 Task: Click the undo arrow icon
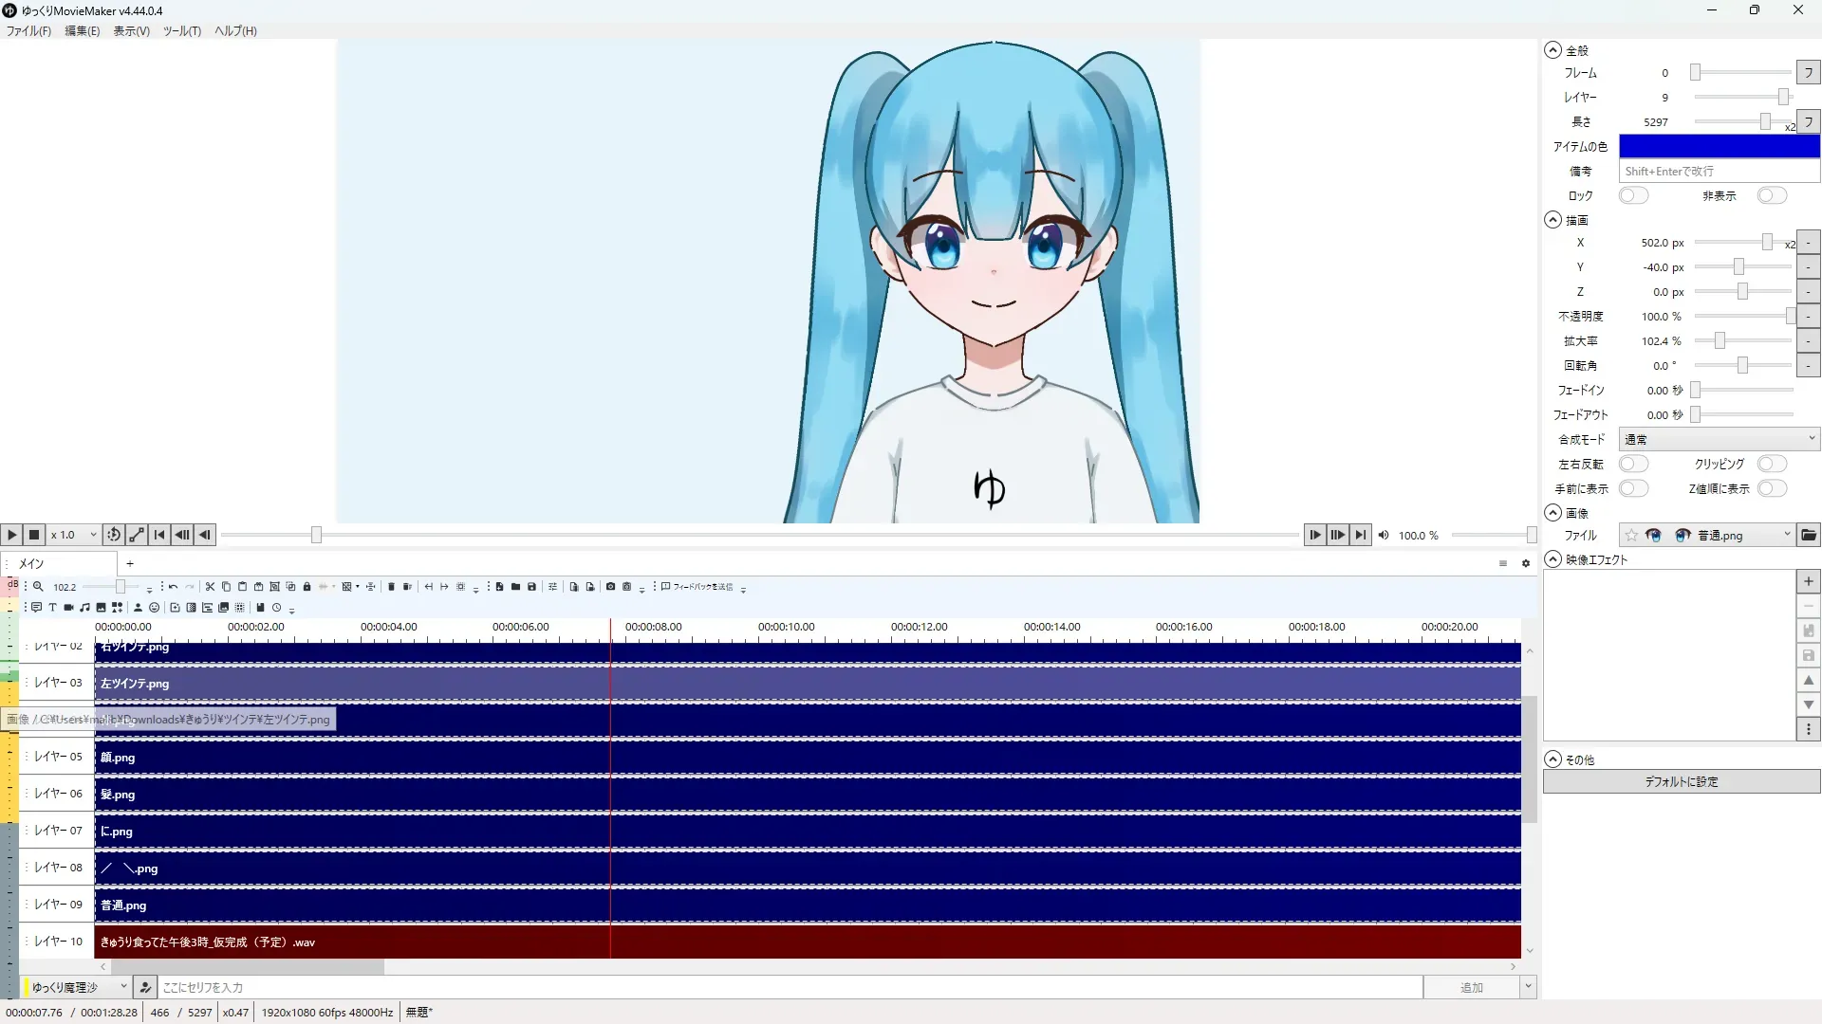click(173, 587)
